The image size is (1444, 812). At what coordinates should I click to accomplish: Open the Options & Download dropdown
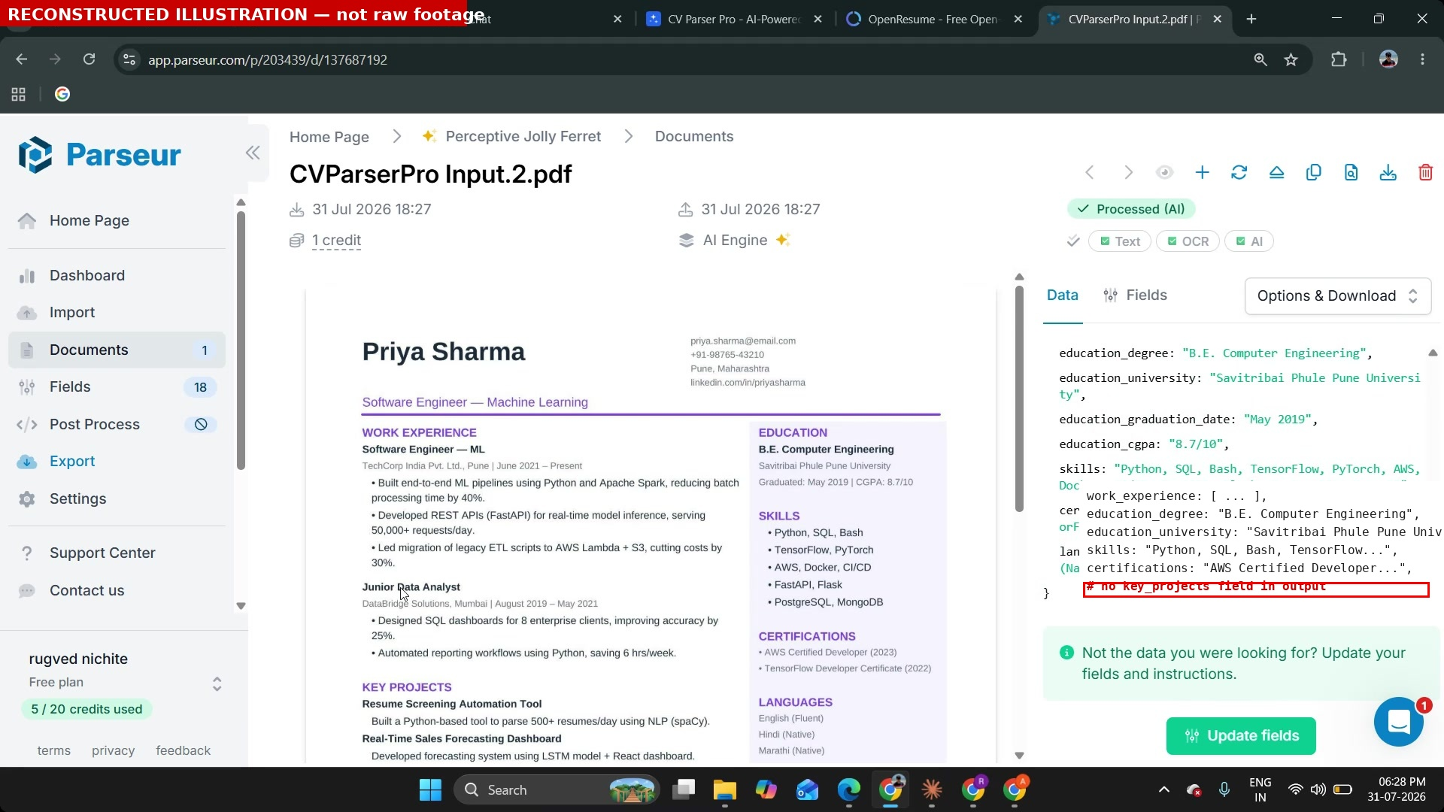1338,296
